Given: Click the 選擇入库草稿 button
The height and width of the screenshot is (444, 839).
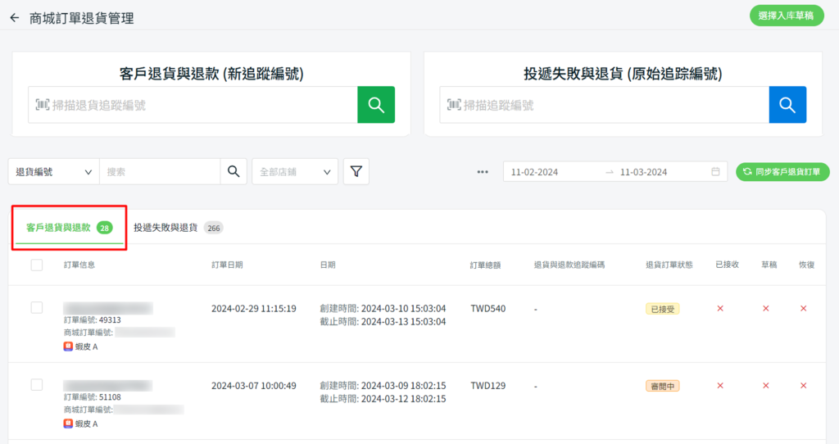Looking at the screenshot, I should (x=787, y=16).
